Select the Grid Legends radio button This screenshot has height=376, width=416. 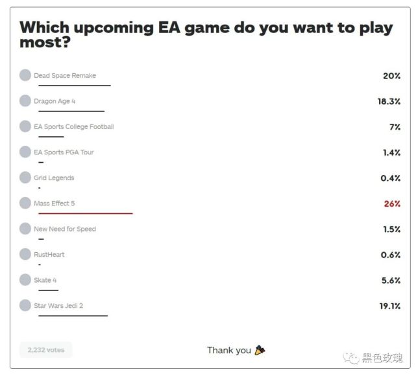point(25,178)
